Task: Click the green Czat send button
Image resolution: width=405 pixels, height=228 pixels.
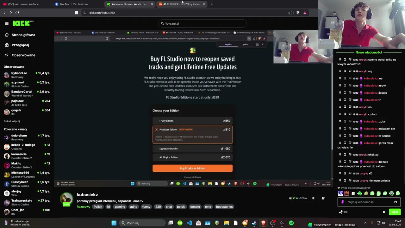Action: [395, 212]
